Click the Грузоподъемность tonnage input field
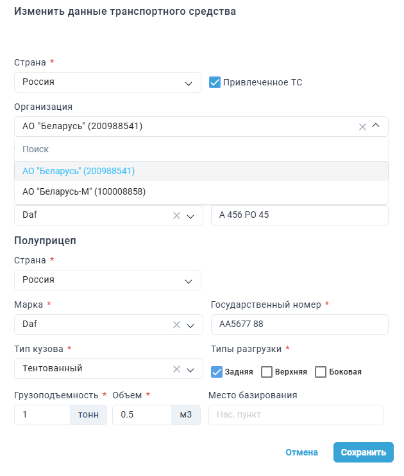 pos(42,415)
